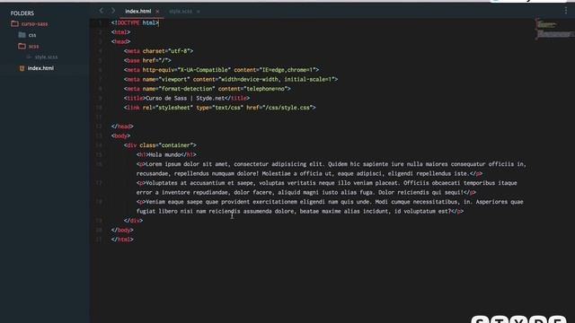Click the paragraph starting Veniam eaque saepe
This screenshot has width=575, height=323.
[x=330, y=206]
